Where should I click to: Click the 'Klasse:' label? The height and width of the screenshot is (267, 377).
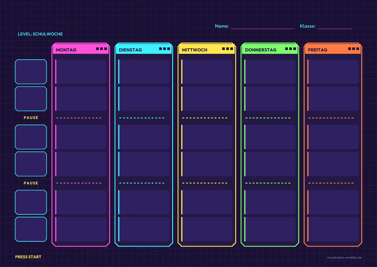tap(308, 26)
